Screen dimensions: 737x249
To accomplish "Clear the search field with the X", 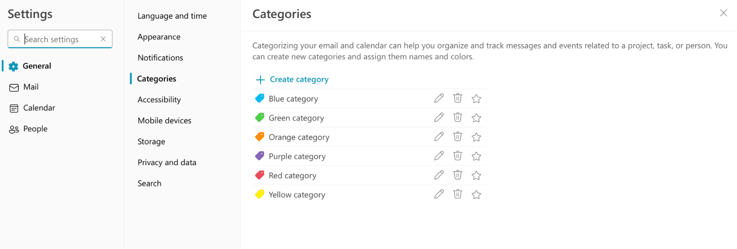I will pos(103,39).
